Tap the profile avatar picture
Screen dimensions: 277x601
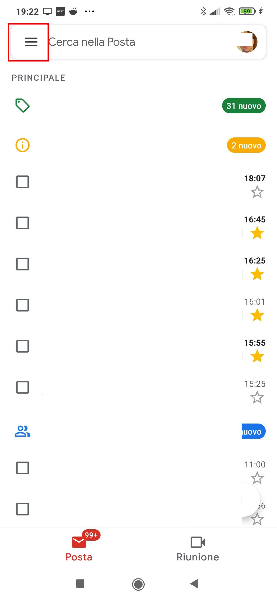pyautogui.click(x=247, y=42)
